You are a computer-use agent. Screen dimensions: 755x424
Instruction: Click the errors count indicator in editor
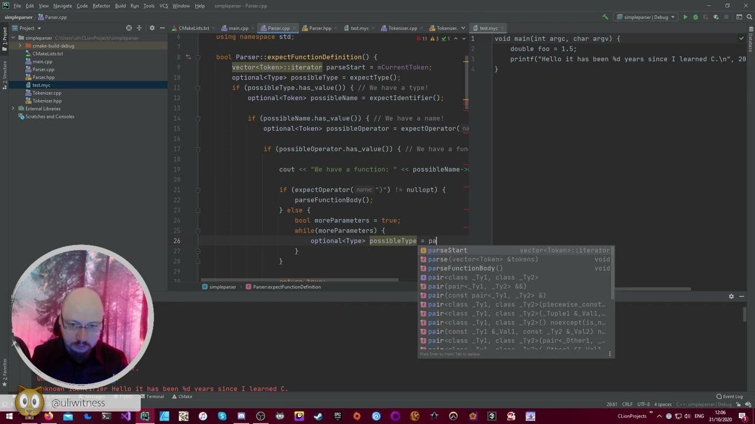click(422, 38)
